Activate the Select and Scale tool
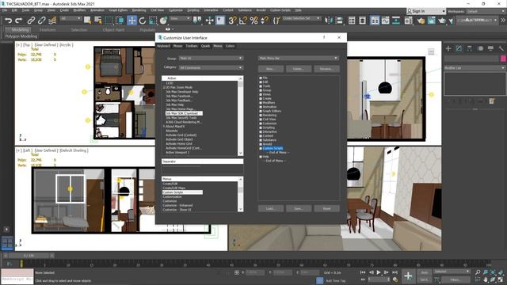The height and width of the screenshot is (285, 507). pos(153,21)
